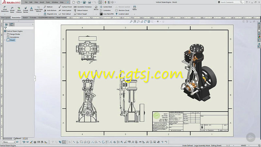Screen dimensions: 261x147
Task: Click the top view drawing of the engine
Action: (x=87, y=50)
